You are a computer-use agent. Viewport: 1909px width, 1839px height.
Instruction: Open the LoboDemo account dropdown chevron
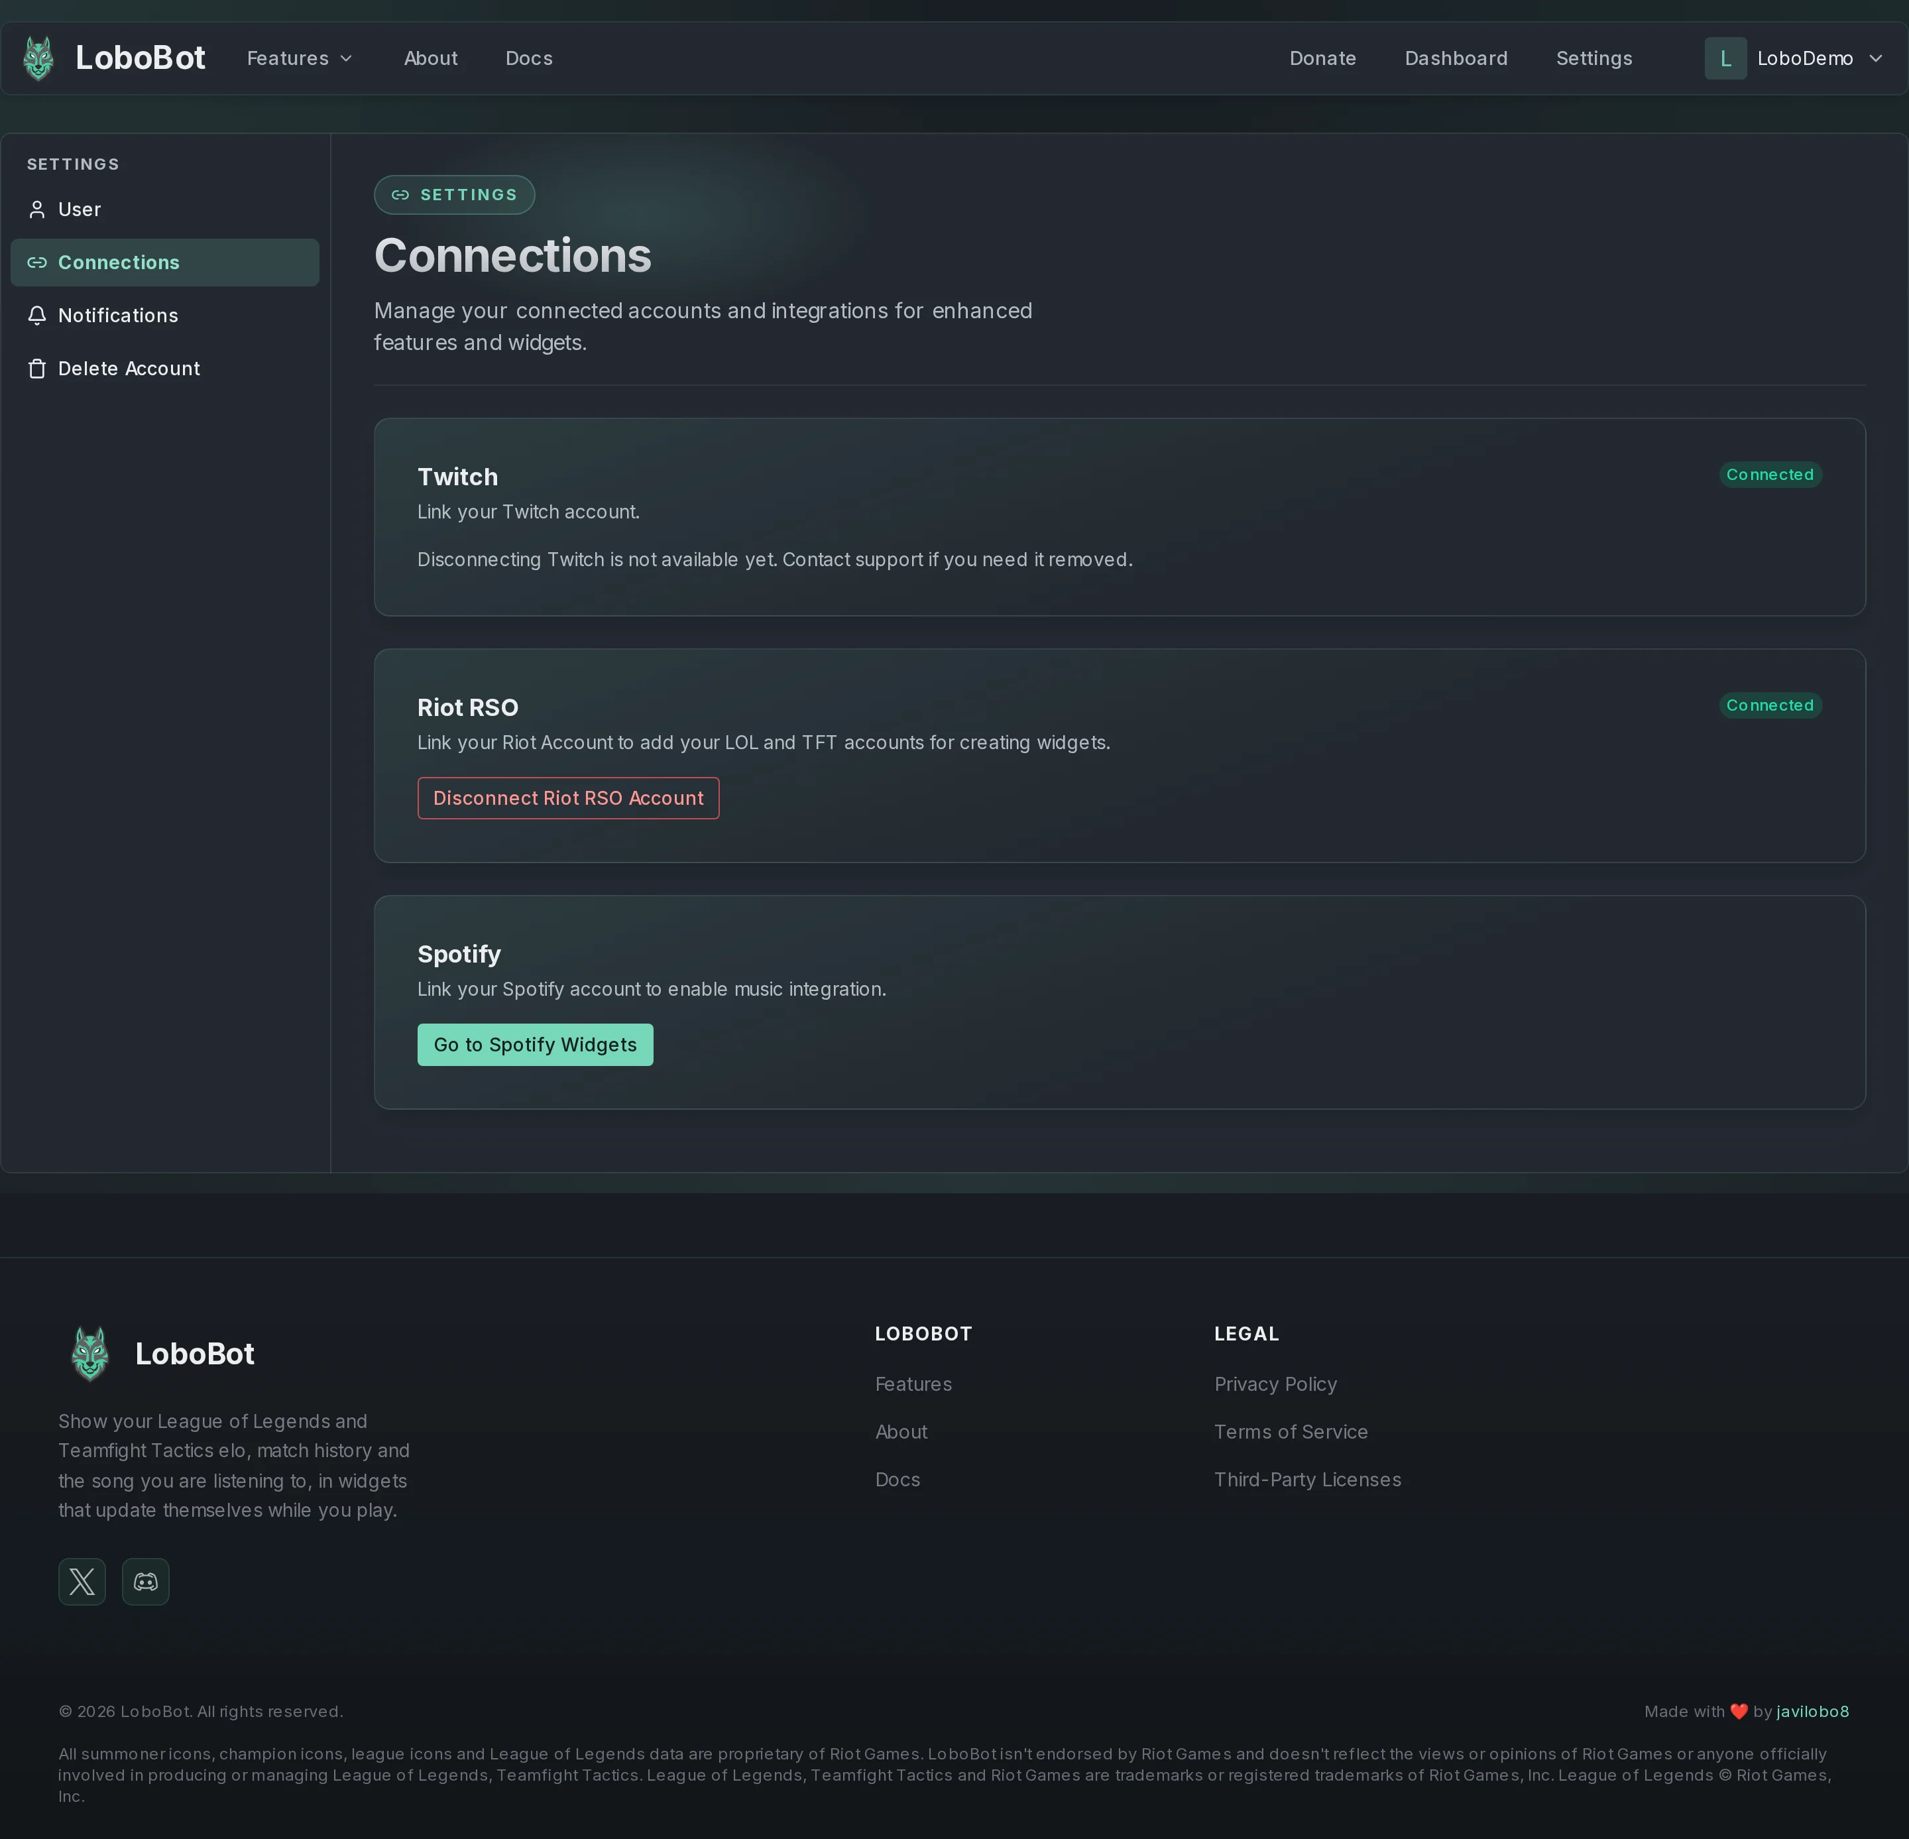click(1876, 58)
